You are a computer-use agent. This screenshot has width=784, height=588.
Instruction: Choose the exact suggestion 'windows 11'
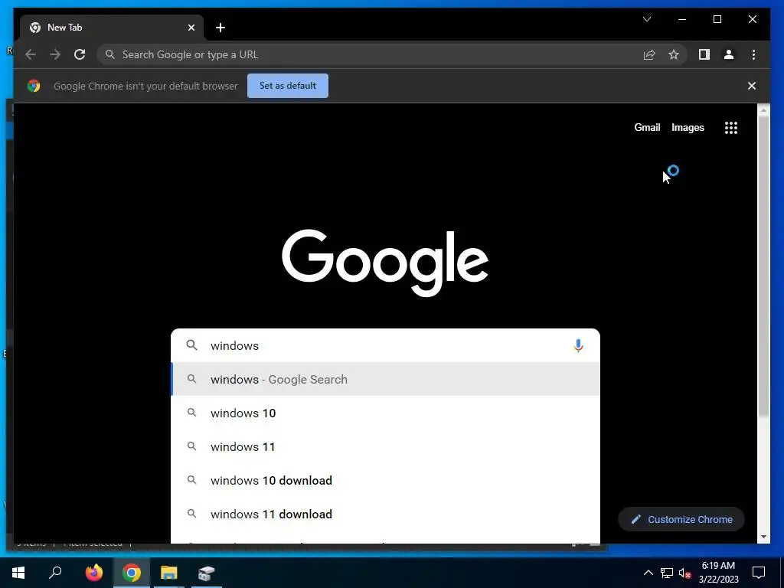(385, 446)
